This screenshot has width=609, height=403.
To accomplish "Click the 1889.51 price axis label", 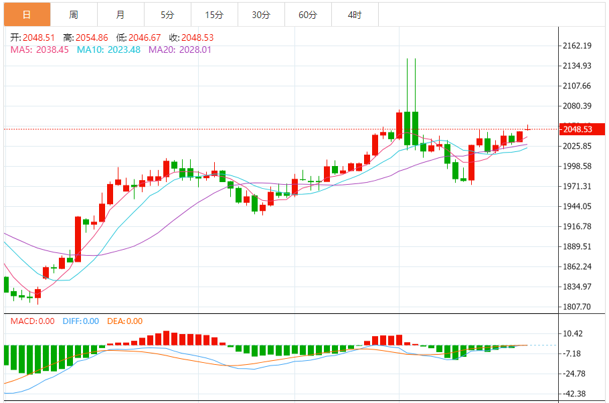I will click(577, 246).
